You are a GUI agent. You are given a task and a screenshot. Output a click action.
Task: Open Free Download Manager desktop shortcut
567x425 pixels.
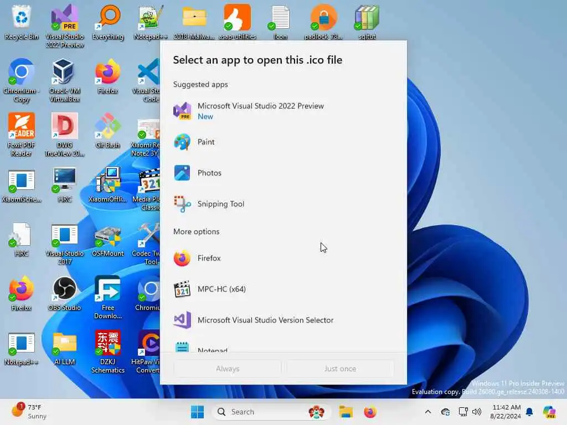click(x=108, y=297)
